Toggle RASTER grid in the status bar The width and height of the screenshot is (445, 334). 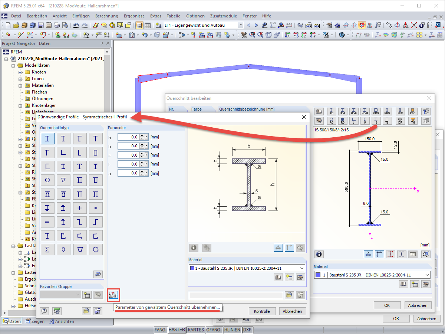tap(177, 330)
